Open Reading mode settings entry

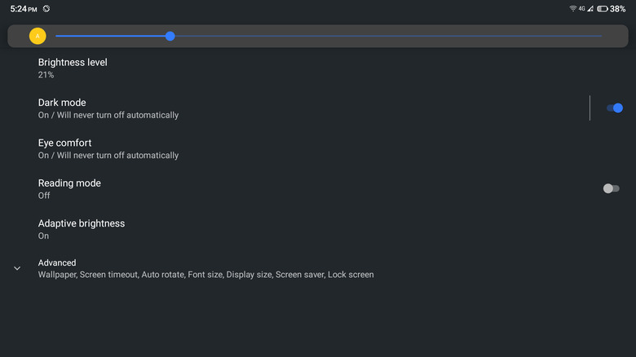tap(69, 183)
